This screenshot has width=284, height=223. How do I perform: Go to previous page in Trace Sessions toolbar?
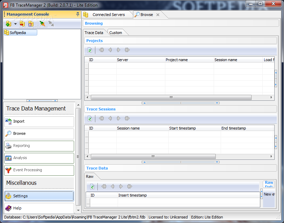coord(110,118)
